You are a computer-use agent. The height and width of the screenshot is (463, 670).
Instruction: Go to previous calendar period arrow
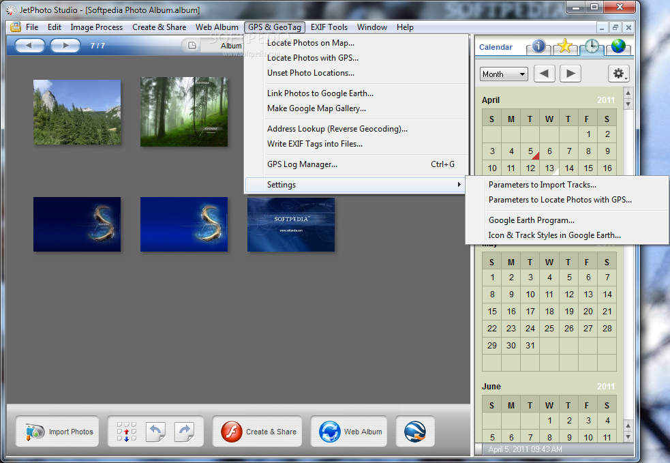coord(544,74)
